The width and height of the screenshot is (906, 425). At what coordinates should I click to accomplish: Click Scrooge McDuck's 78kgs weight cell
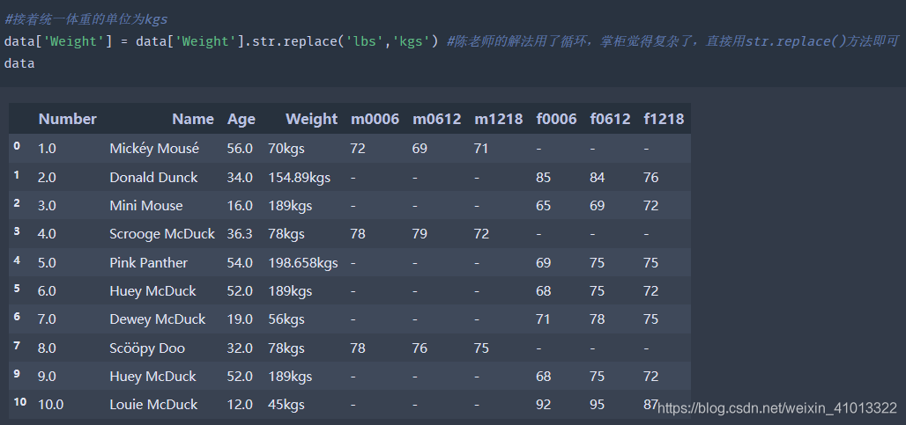coord(286,234)
